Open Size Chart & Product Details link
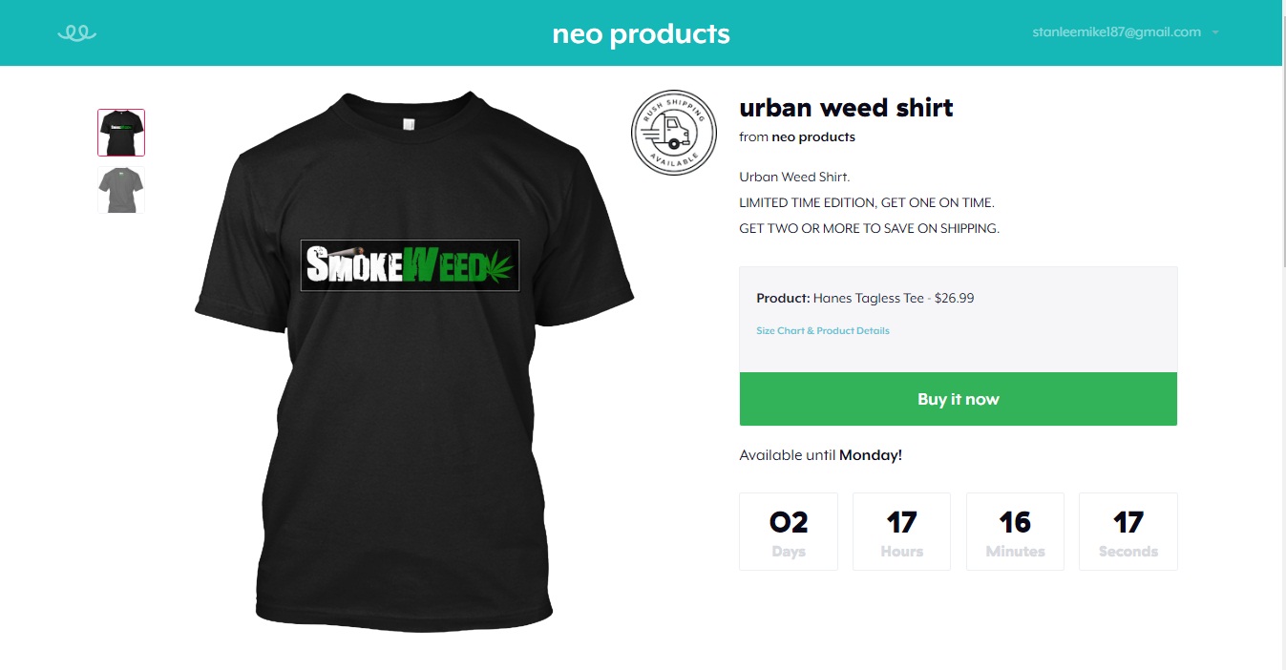Image resolution: width=1286 pixels, height=670 pixels. pyautogui.click(x=822, y=331)
